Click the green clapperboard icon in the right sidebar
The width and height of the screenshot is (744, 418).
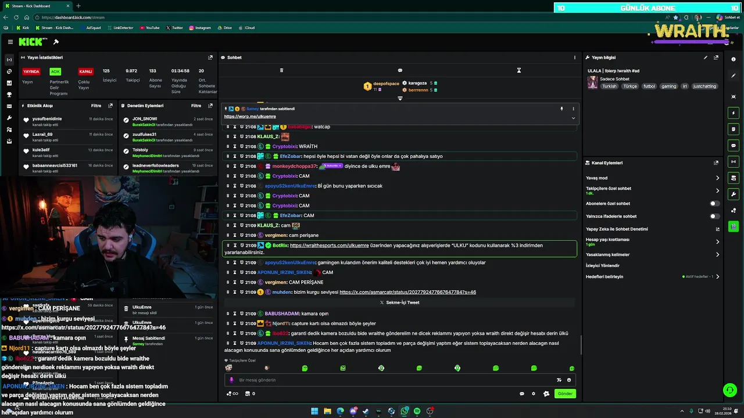(x=734, y=226)
